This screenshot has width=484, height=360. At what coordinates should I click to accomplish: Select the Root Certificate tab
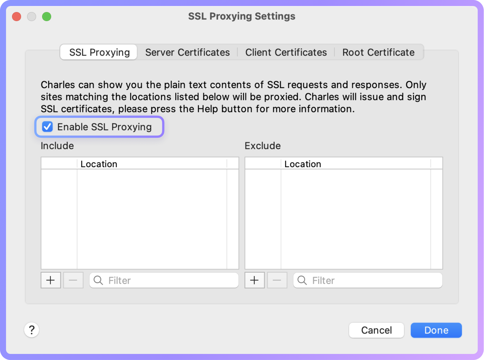coord(378,52)
